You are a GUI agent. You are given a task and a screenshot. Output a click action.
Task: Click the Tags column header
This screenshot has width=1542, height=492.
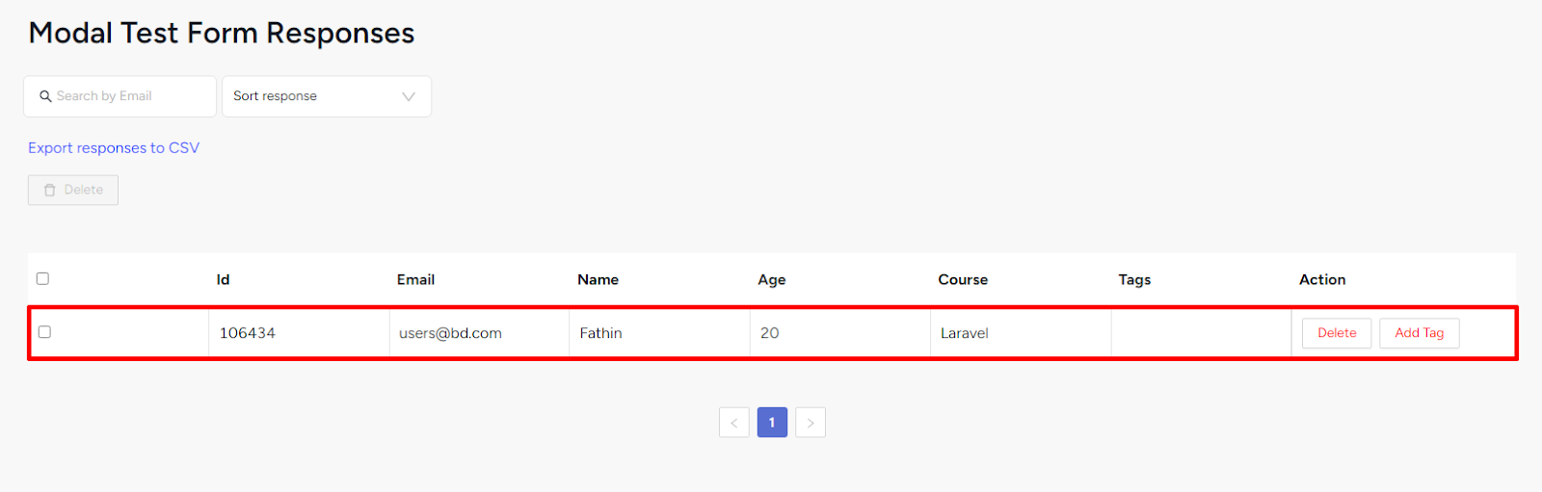point(1135,280)
